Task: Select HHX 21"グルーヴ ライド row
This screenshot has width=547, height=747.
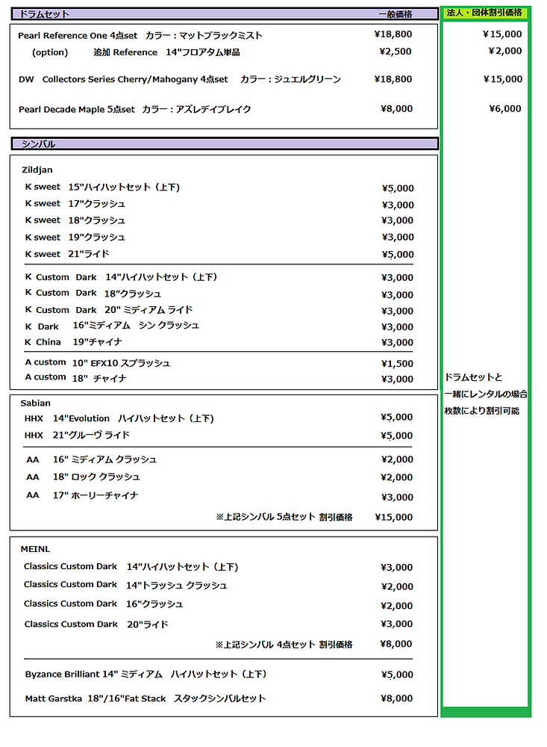Action: point(77,435)
